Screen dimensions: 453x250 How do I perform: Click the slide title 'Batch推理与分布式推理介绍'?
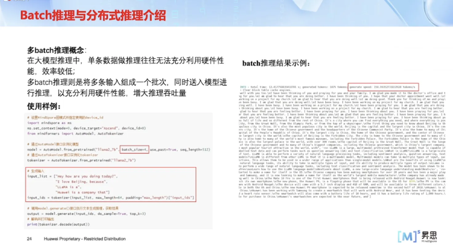coord(93,15)
